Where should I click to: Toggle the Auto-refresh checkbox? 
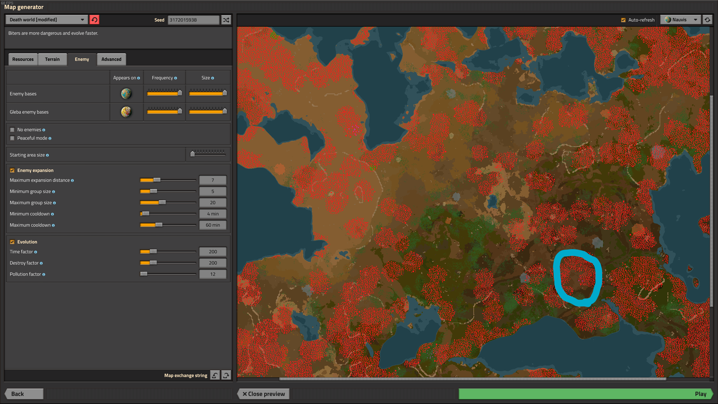(623, 20)
